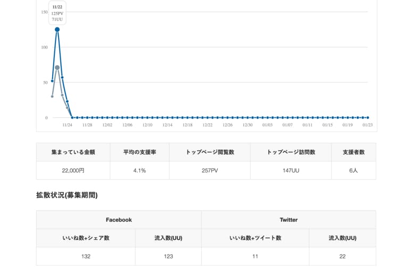The height and width of the screenshot is (267, 420).
Task: Select the 132 Facebook likes and shares value
Action: [x=86, y=256]
